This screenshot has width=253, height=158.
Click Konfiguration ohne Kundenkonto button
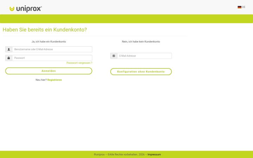[141, 72]
